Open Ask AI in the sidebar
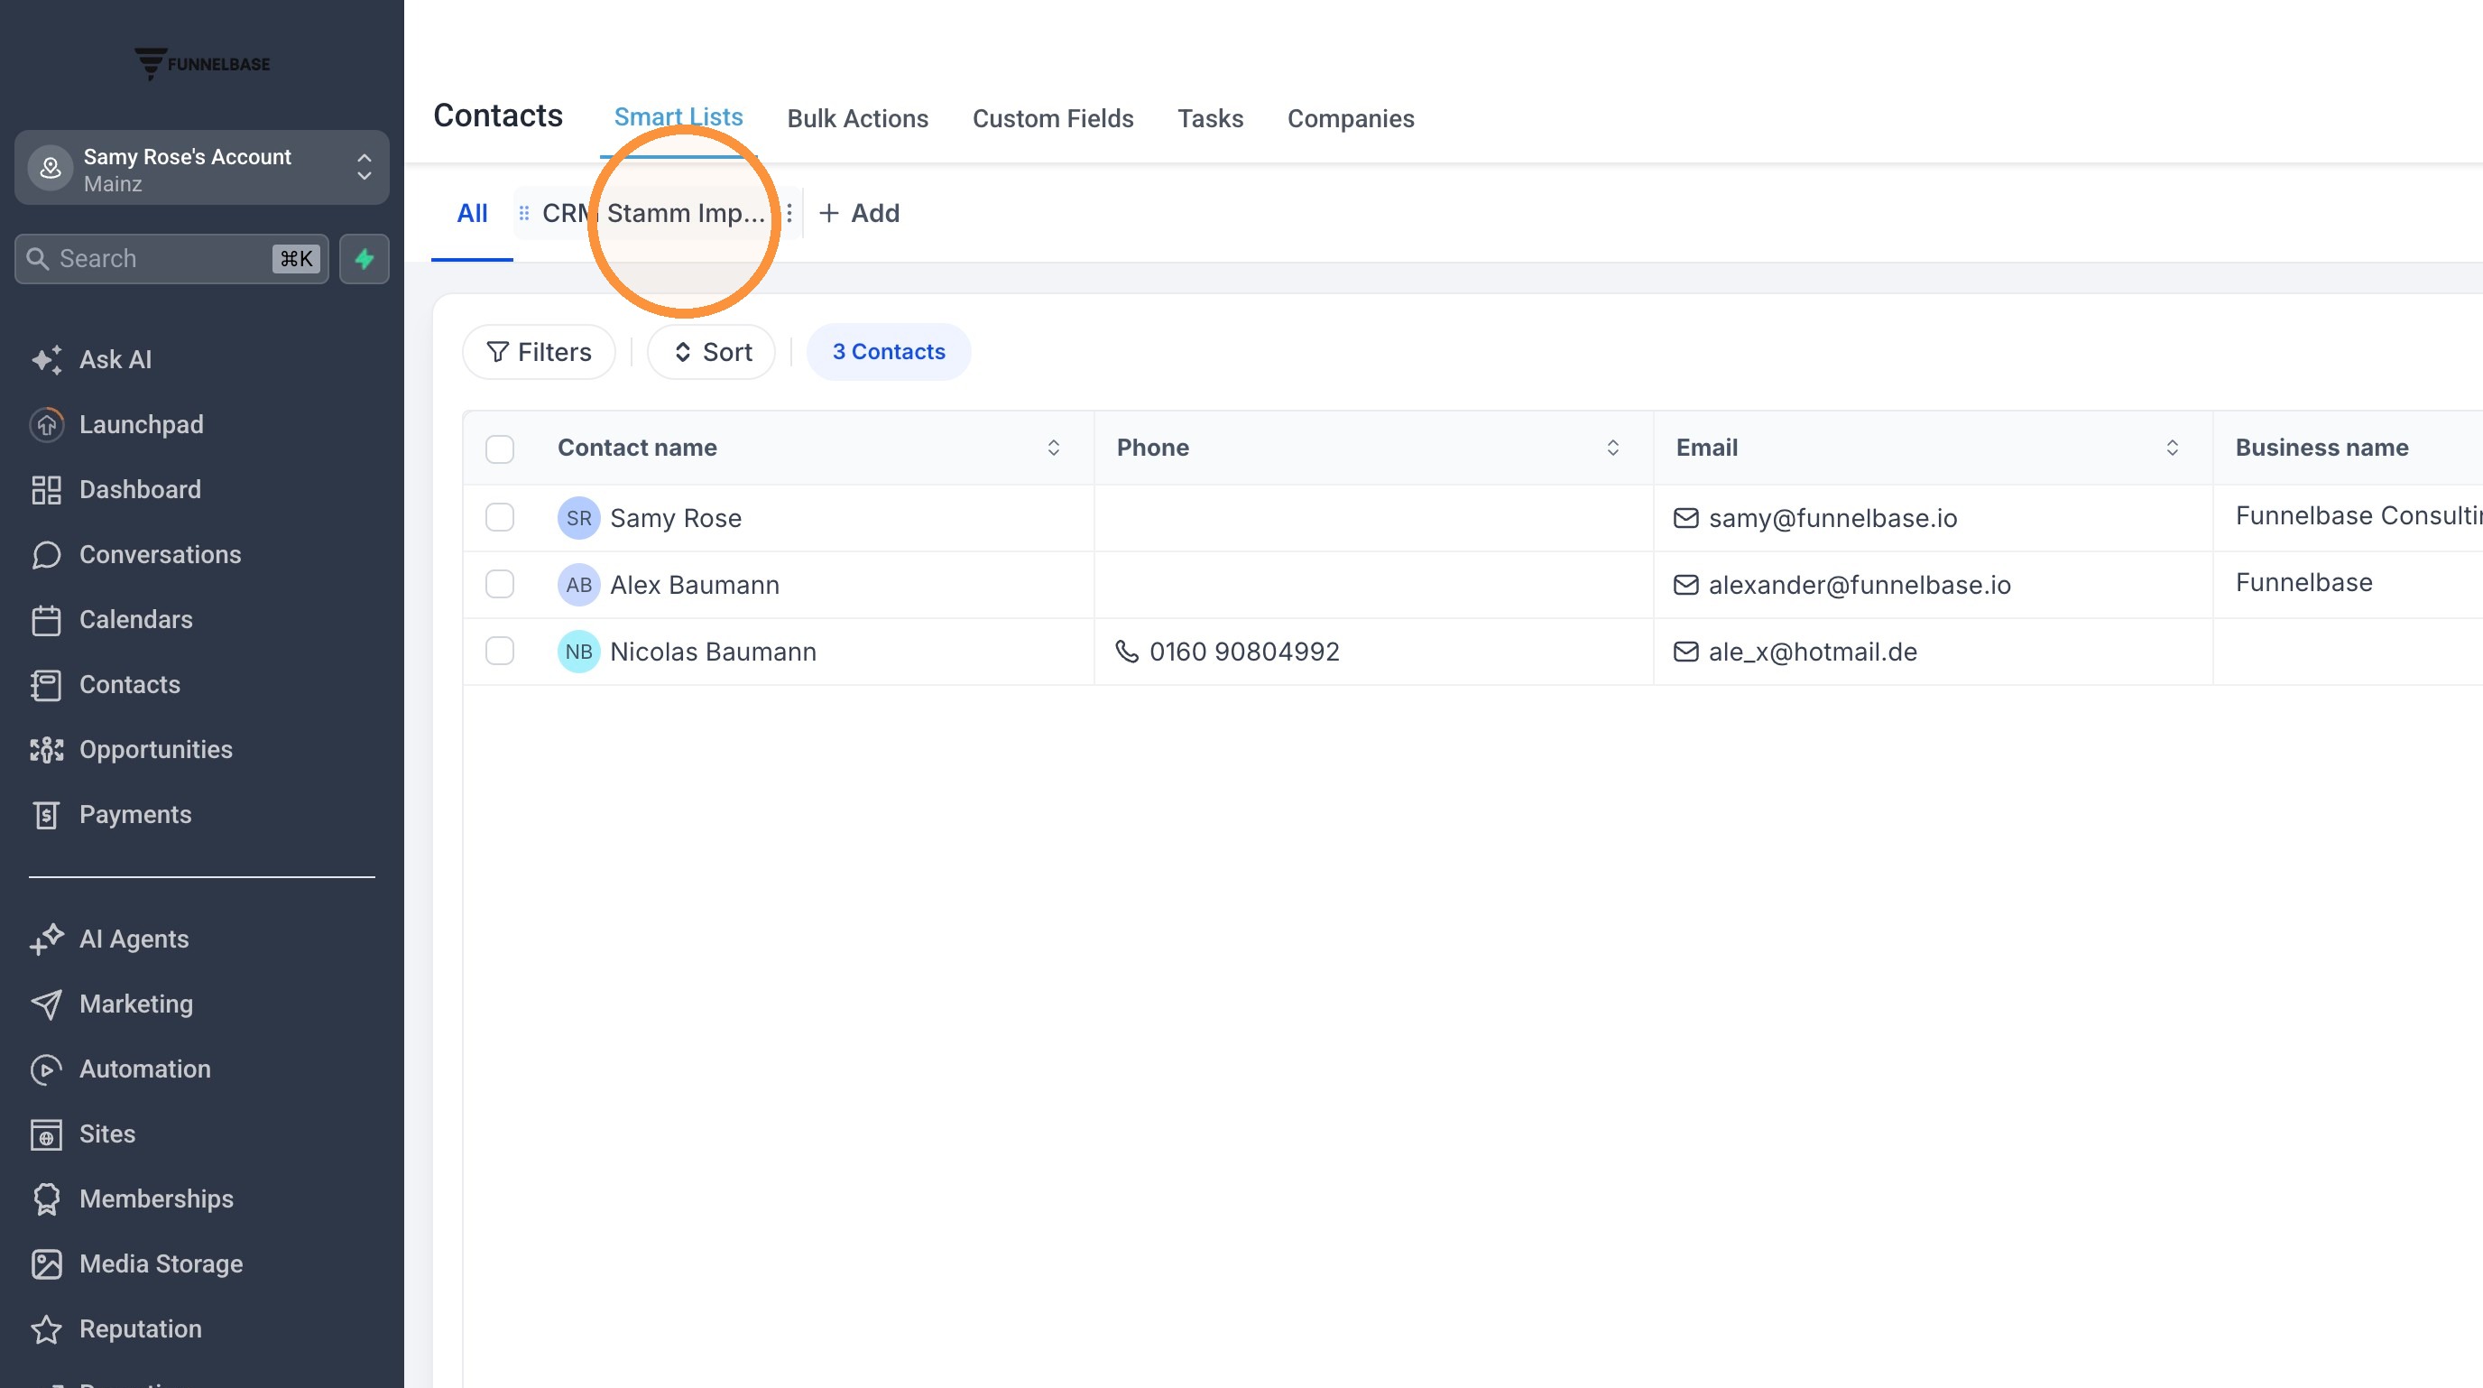Image resolution: width=2483 pixels, height=1388 pixels. click(x=91, y=359)
